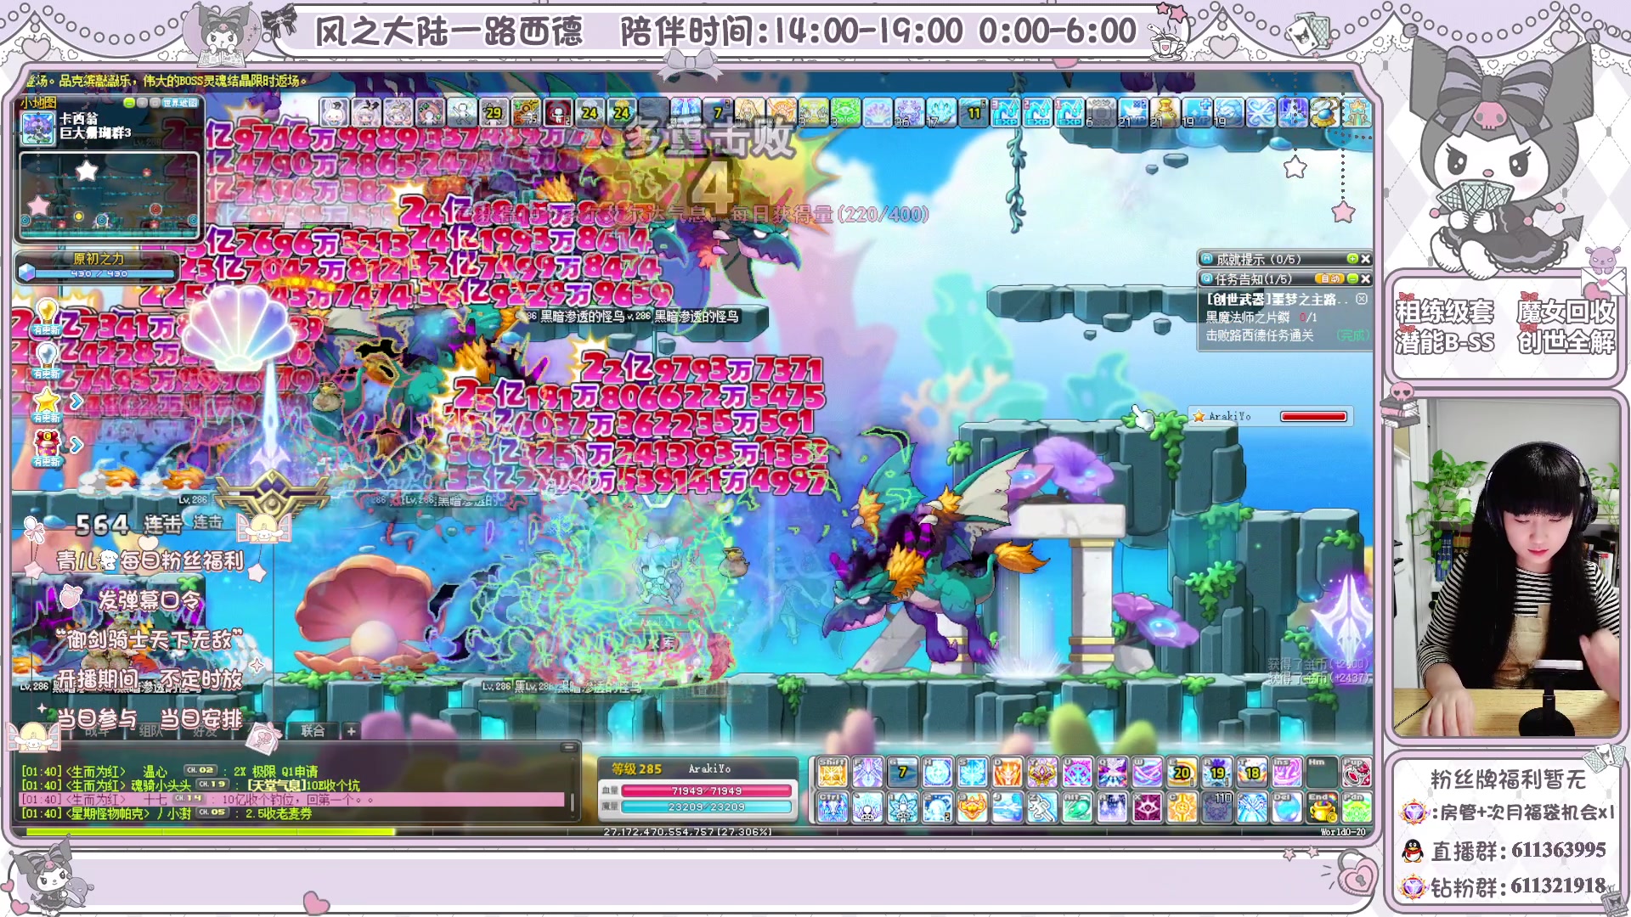Minimize the minimap with the green button
The height and width of the screenshot is (917, 1631).
[129, 103]
